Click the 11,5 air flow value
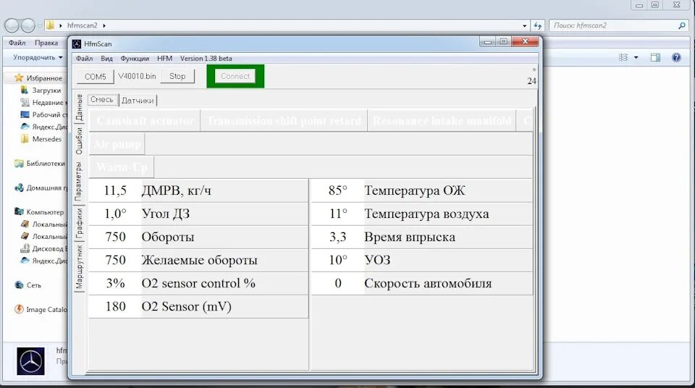The height and width of the screenshot is (388, 695). pos(115,190)
